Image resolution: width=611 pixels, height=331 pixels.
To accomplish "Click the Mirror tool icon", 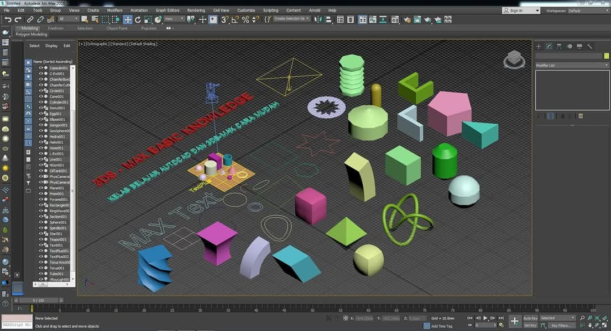I will point(318,19).
